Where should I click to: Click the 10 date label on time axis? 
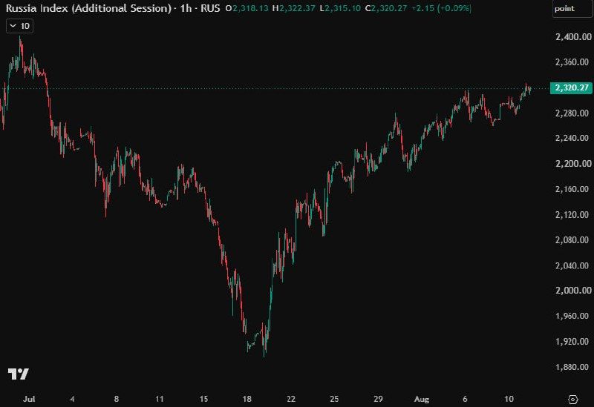point(509,399)
